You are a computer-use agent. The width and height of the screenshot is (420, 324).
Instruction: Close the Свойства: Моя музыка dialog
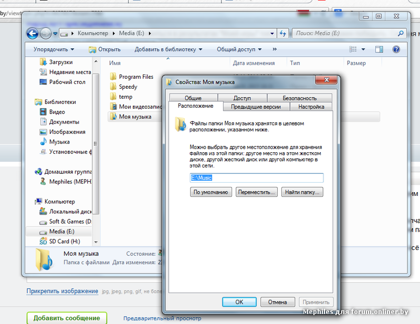[x=326, y=80]
